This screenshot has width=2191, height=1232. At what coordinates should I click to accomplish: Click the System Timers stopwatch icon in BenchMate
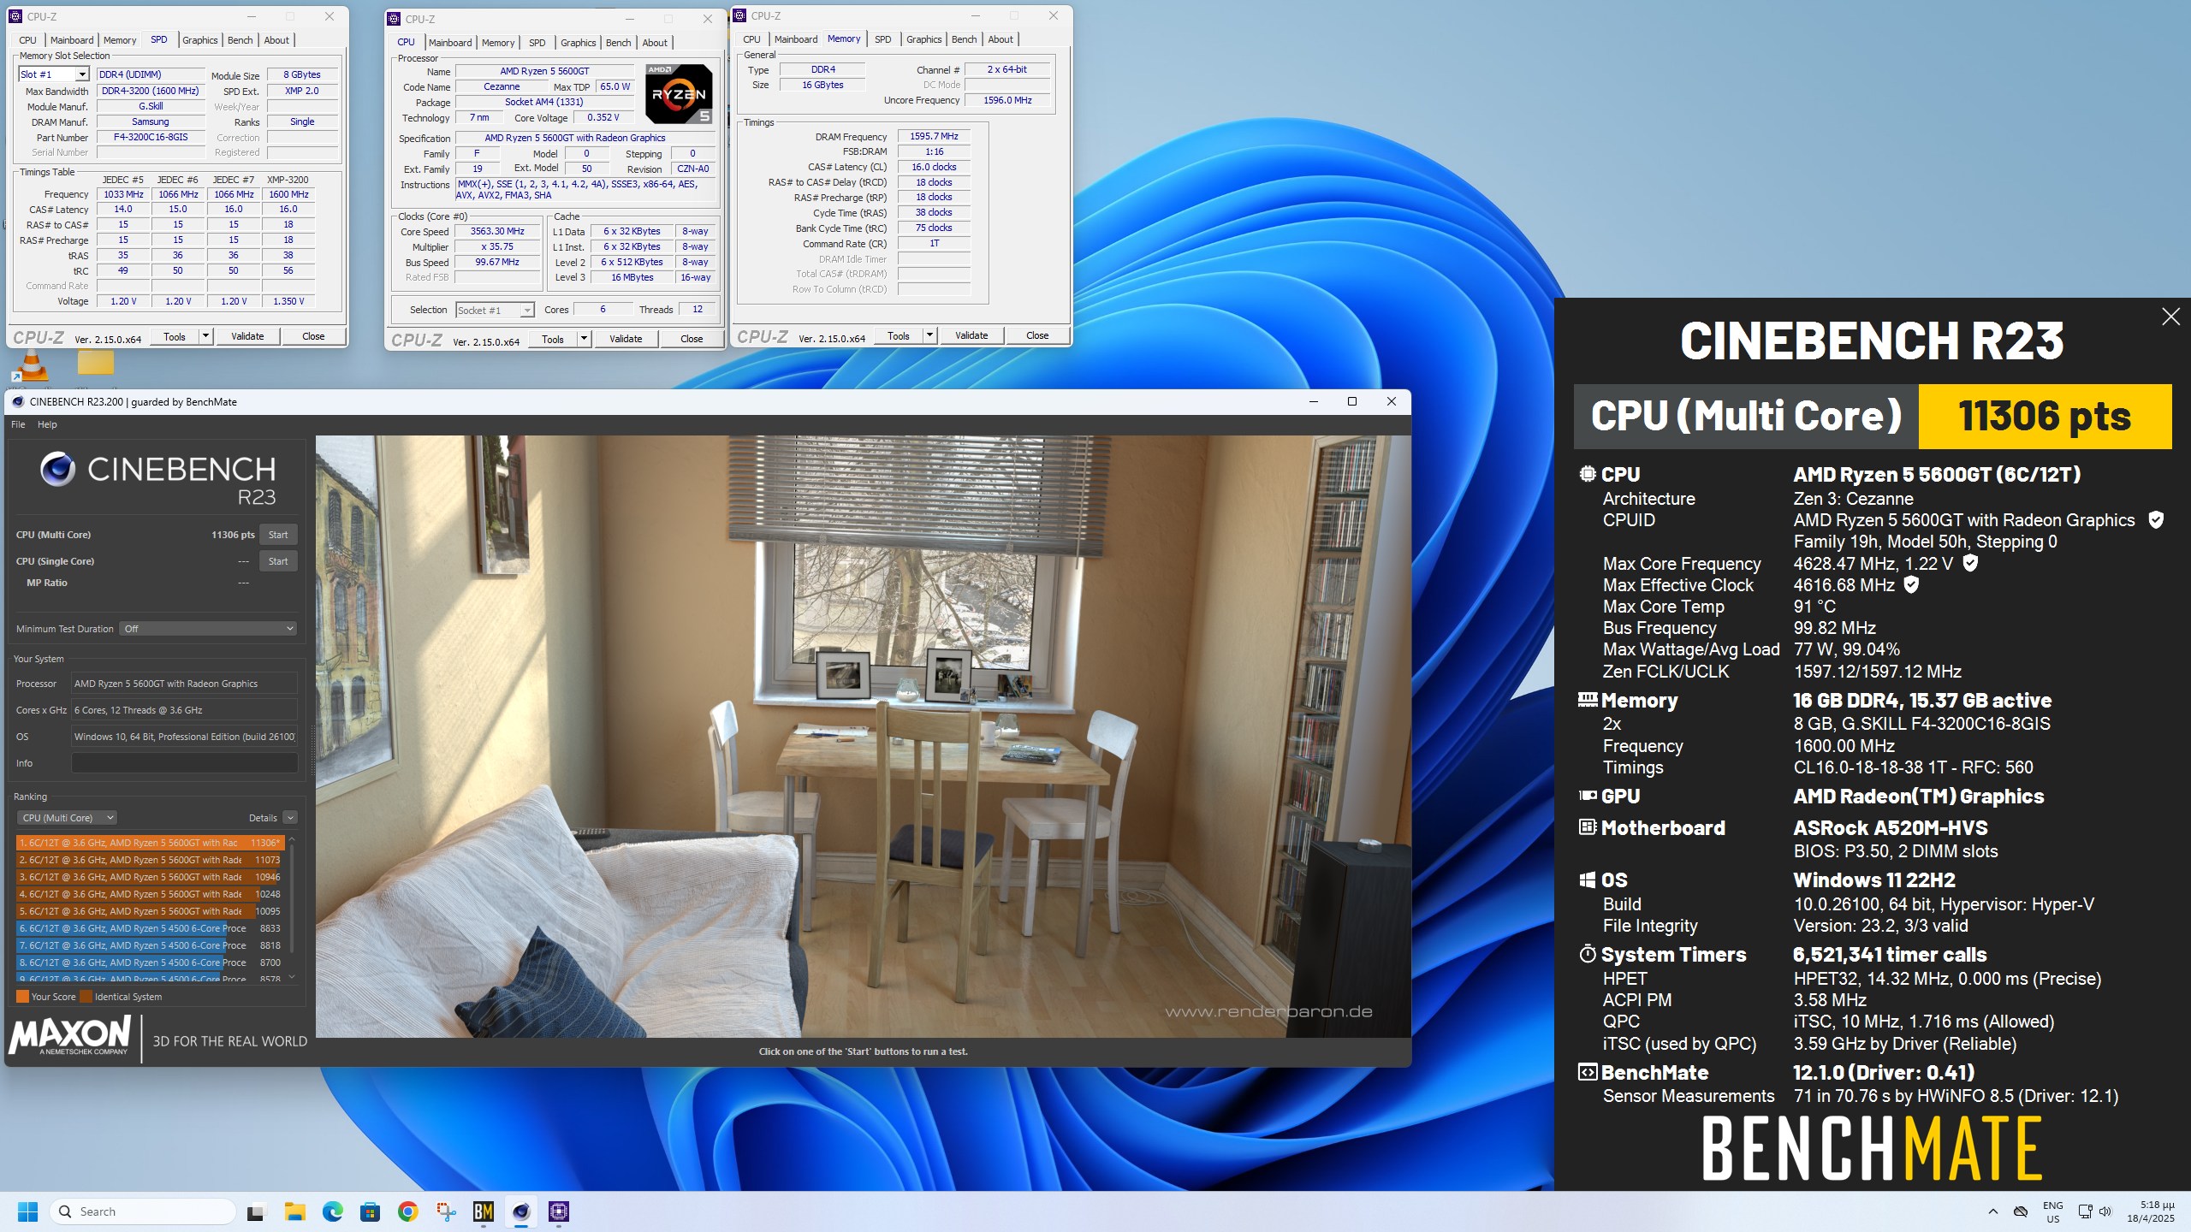pyautogui.click(x=1588, y=954)
